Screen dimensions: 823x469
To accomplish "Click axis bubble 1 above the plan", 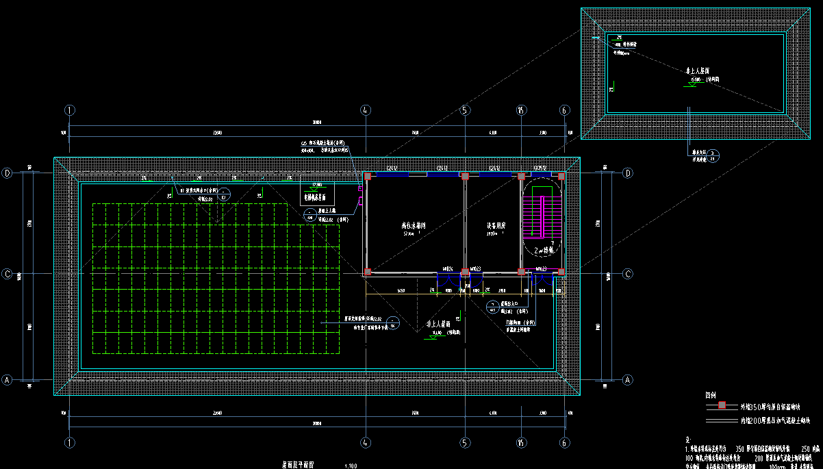I will pos(69,110).
